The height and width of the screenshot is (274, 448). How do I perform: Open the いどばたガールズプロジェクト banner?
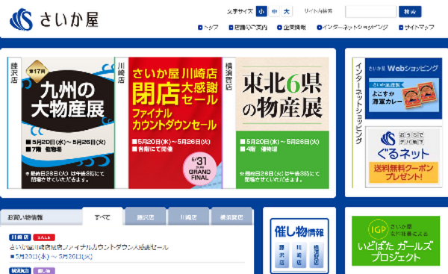pos(396,241)
